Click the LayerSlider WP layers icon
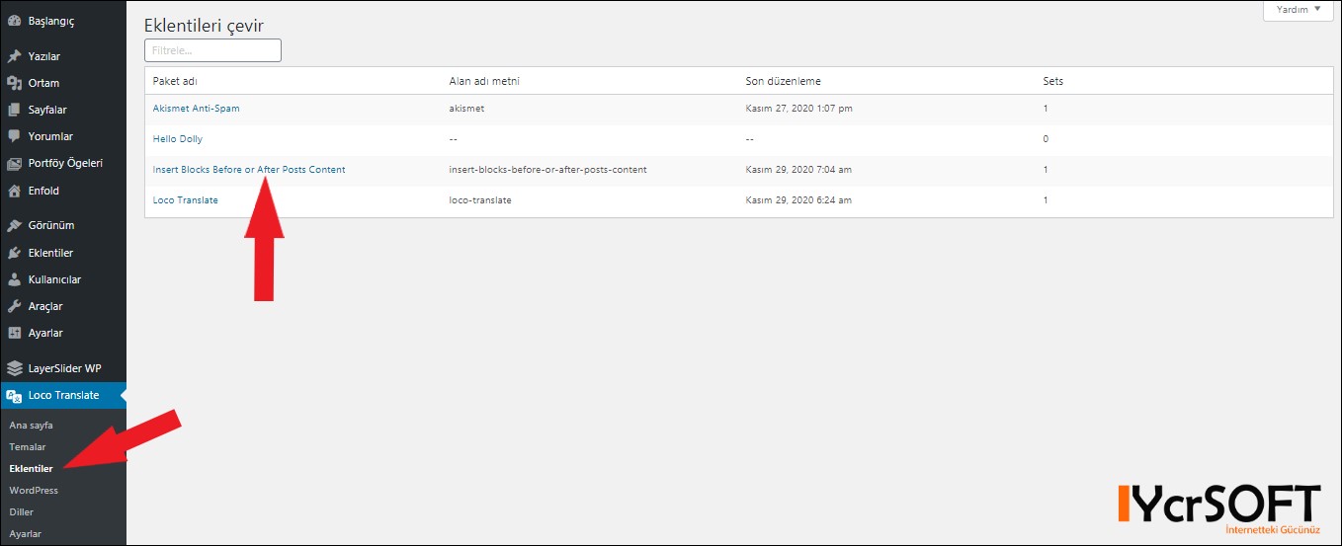 click(14, 368)
